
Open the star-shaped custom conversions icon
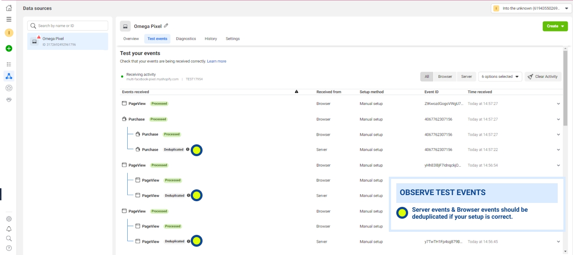point(9,88)
